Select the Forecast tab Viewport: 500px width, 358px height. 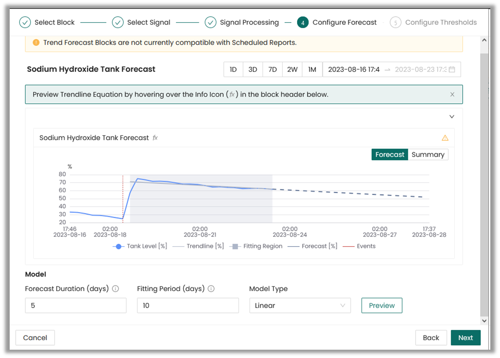click(x=390, y=155)
